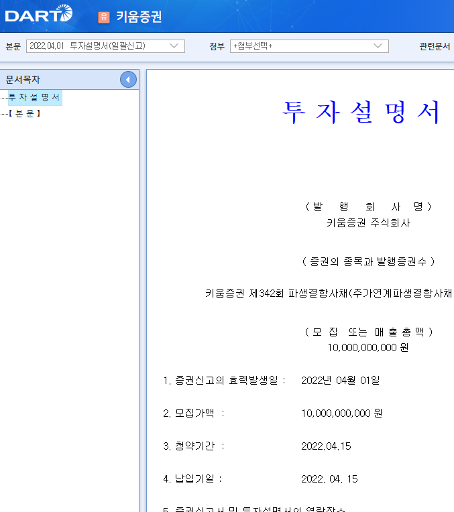This screenshot has width=454, height=512.
Task: Select 투자설명서 in the document tree
Action: tap(34, 97)
